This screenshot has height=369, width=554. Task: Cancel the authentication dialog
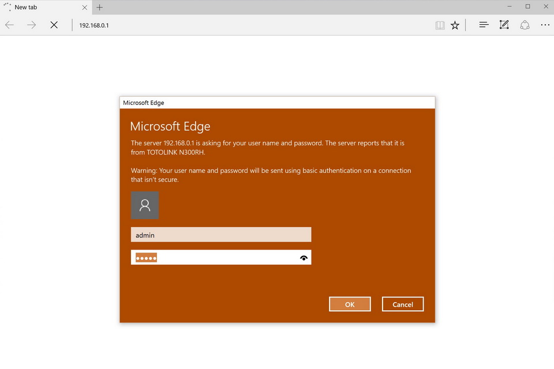(402, 304)
